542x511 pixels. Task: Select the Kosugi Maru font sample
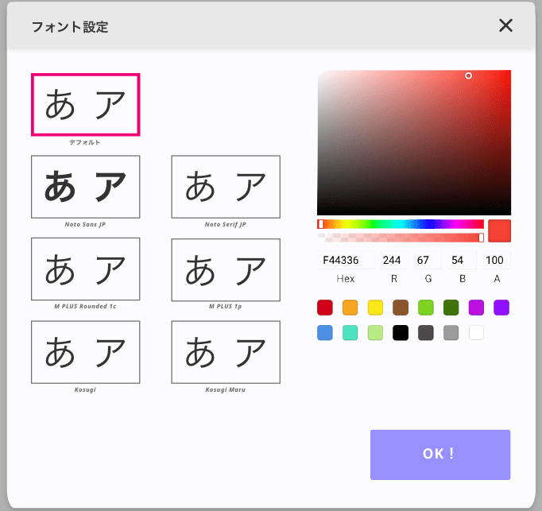point(226,352)
